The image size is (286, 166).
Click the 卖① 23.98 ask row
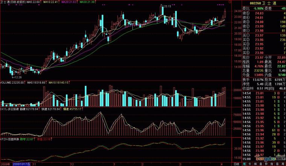[264, 30]
